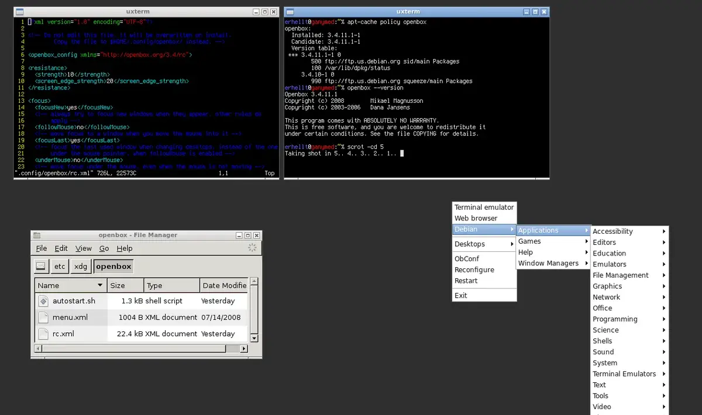Expand the Window Managers submenu
The image size is (702, 415).
pyautogui.click(x=553, y=263)
